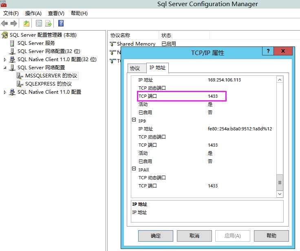The image size is (300, 251).
Task: Click the IP9 address fe80::254a:b8a0:9512:1a8d%12
Action: pyautogui.click(x=240, y=129)
